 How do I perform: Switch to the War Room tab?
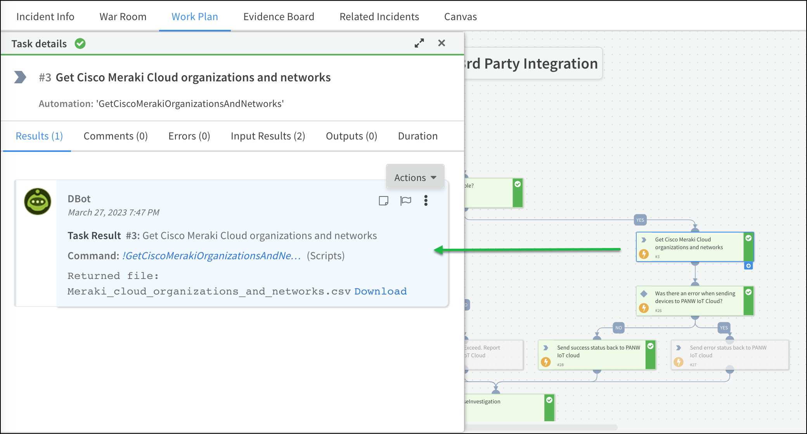(123, 16)
